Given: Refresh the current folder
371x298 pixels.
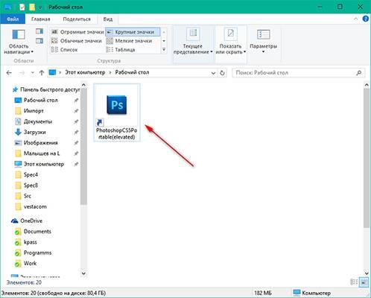Looking at the screenshot, I should [222, 73].
